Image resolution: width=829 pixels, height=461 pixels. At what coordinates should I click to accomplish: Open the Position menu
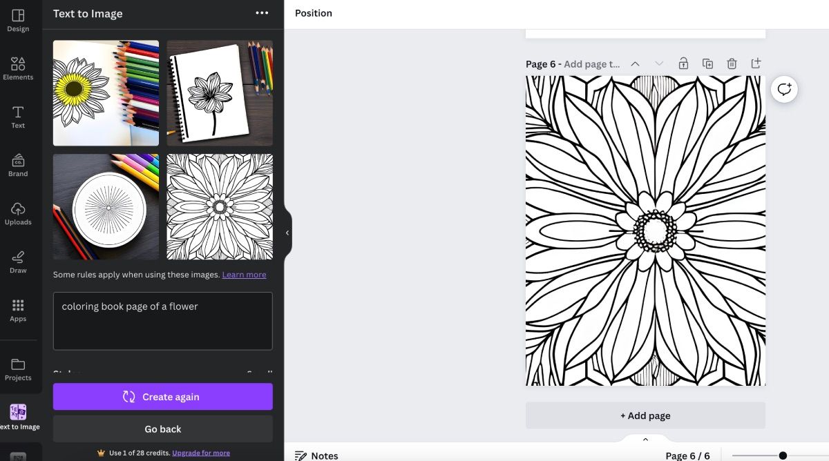[314, 13]
